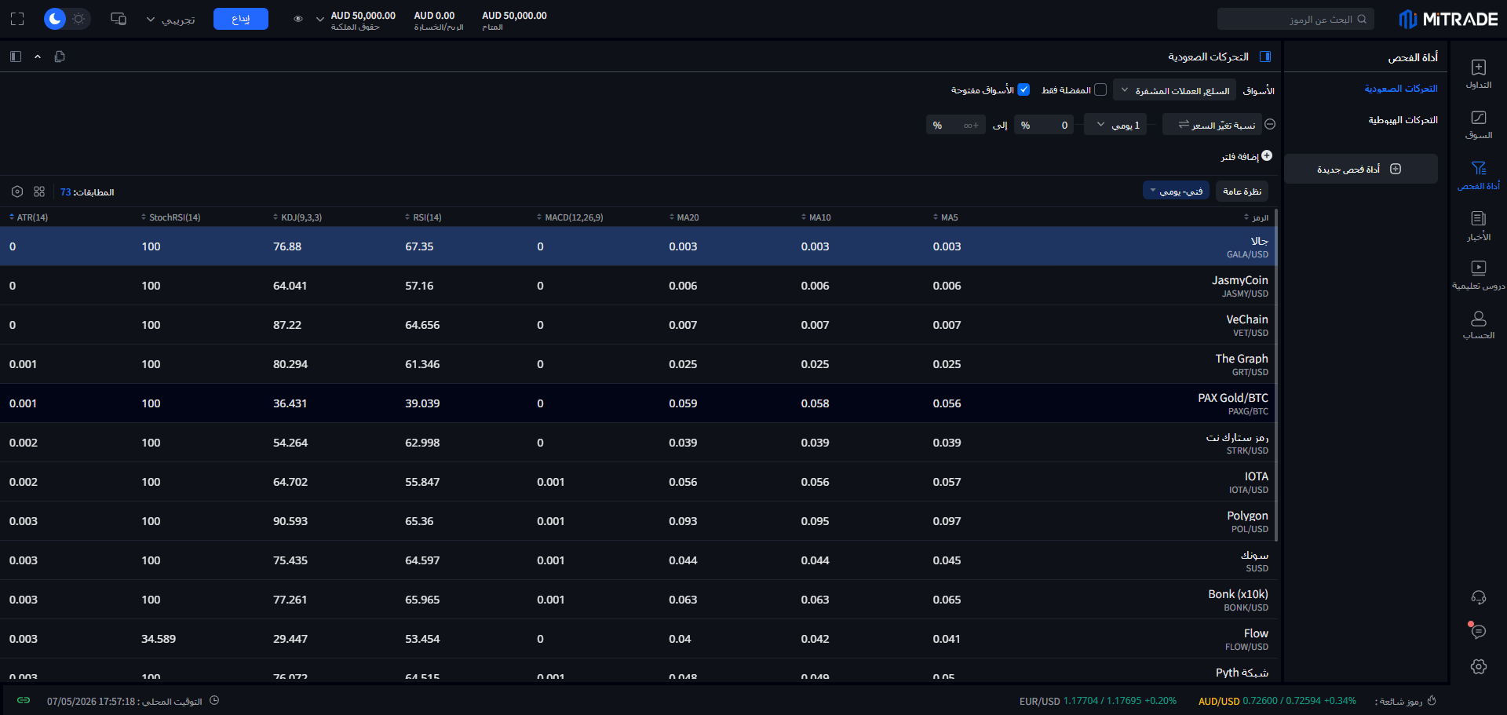Screen dimensions: 1507x715
Task: Collapse the filter section with the up chevron
Action: 38,57
